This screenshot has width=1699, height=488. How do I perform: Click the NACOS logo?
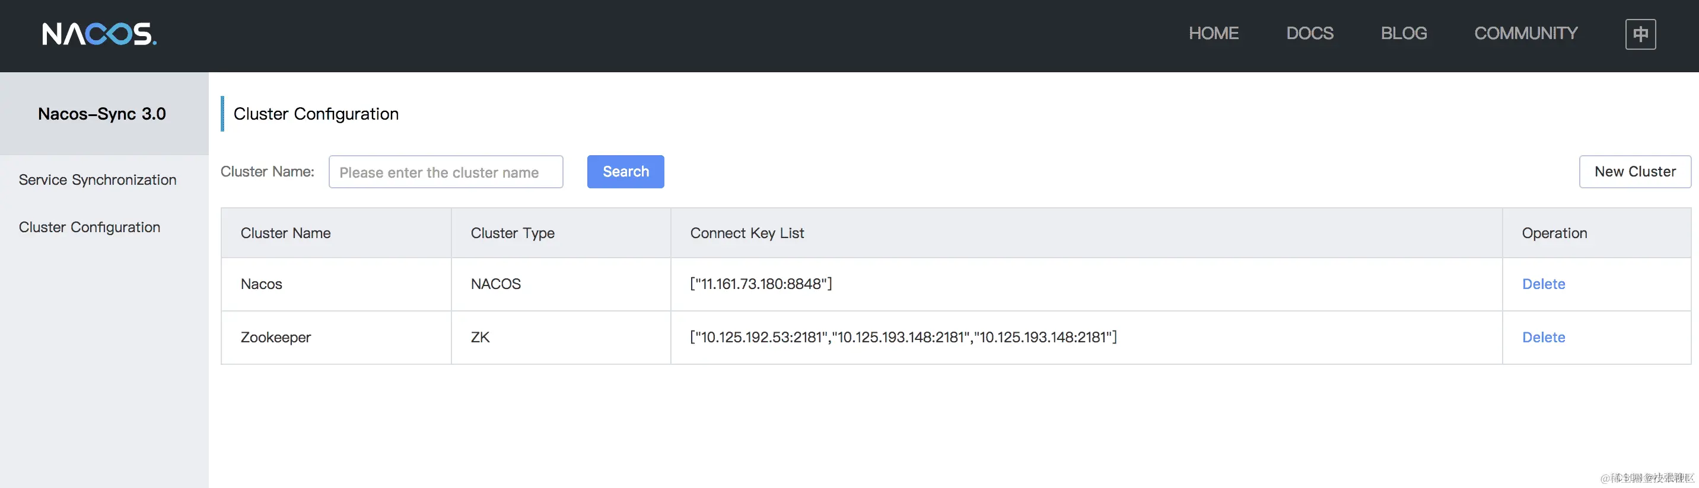coord(99,34)
